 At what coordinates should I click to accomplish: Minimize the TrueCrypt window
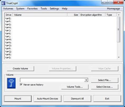pos(104,2)
